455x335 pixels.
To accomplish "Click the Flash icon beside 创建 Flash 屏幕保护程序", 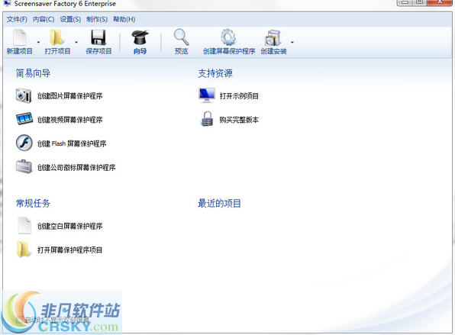I will coord(24,143).
